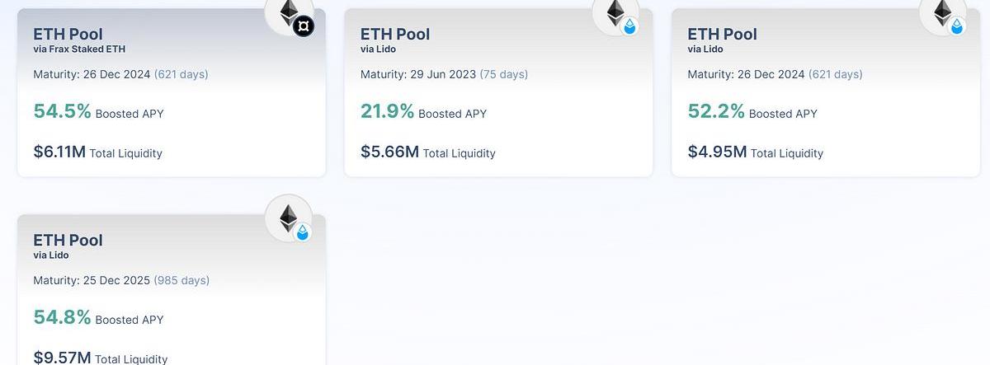990x365 pixels.
Task: Select the 54.8% Boosted APY value
Action: tap(62, 317)
